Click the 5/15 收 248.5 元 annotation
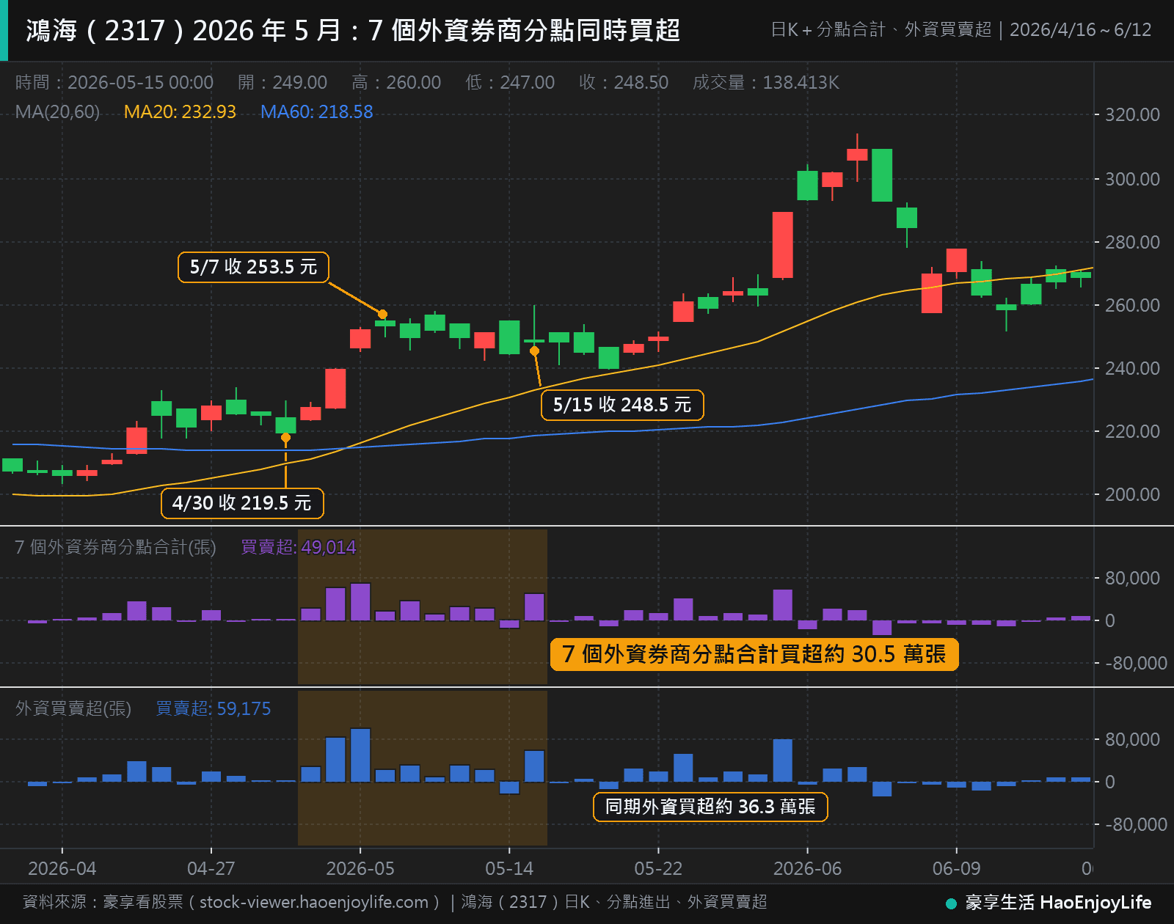Image resolution: width=1174 pixels, height=924 pixels. (622, 405)
